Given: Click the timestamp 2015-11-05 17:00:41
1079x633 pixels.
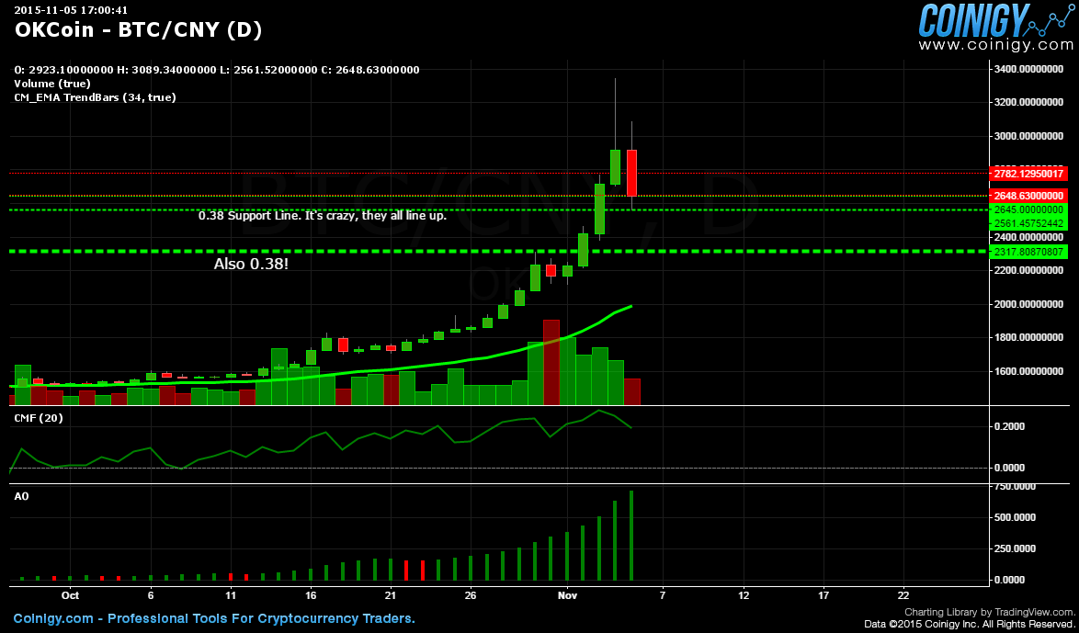Looking at the screenshot, I should click(x=71, y=9).
